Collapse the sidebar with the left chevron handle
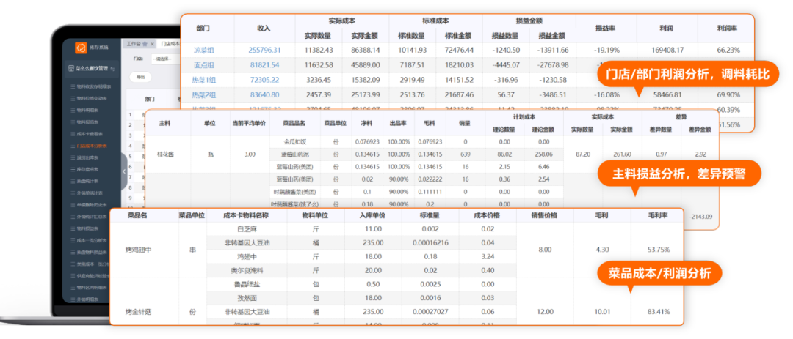 point(124,171)
